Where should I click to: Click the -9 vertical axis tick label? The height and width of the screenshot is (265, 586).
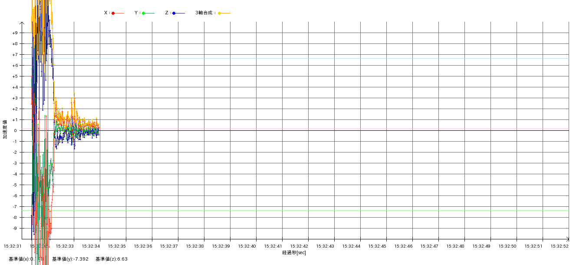15,229
